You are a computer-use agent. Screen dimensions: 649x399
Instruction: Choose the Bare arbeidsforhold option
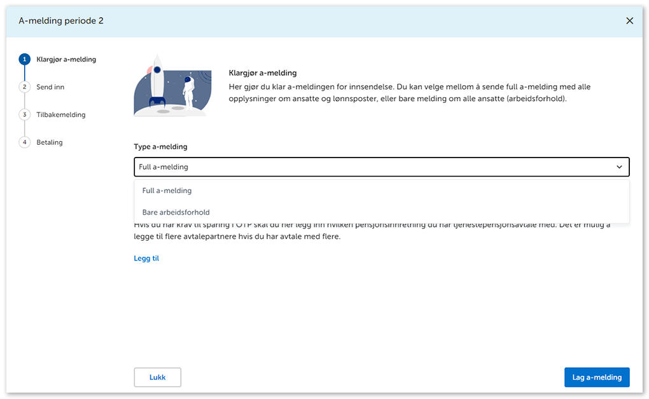[176, 212]
